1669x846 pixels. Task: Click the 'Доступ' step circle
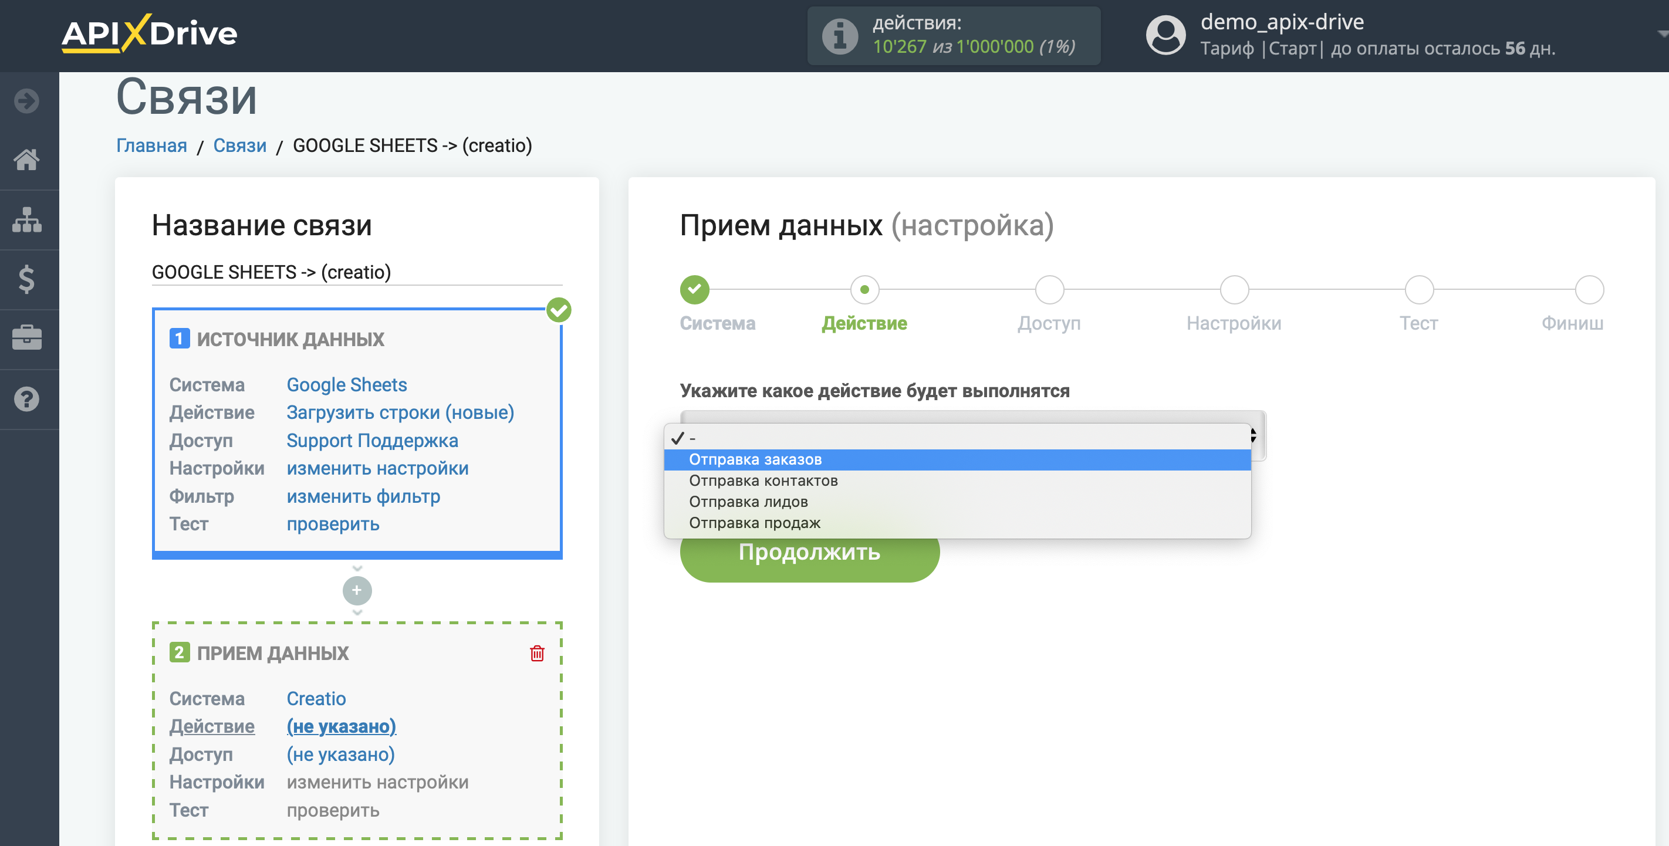coord(1049,290)
